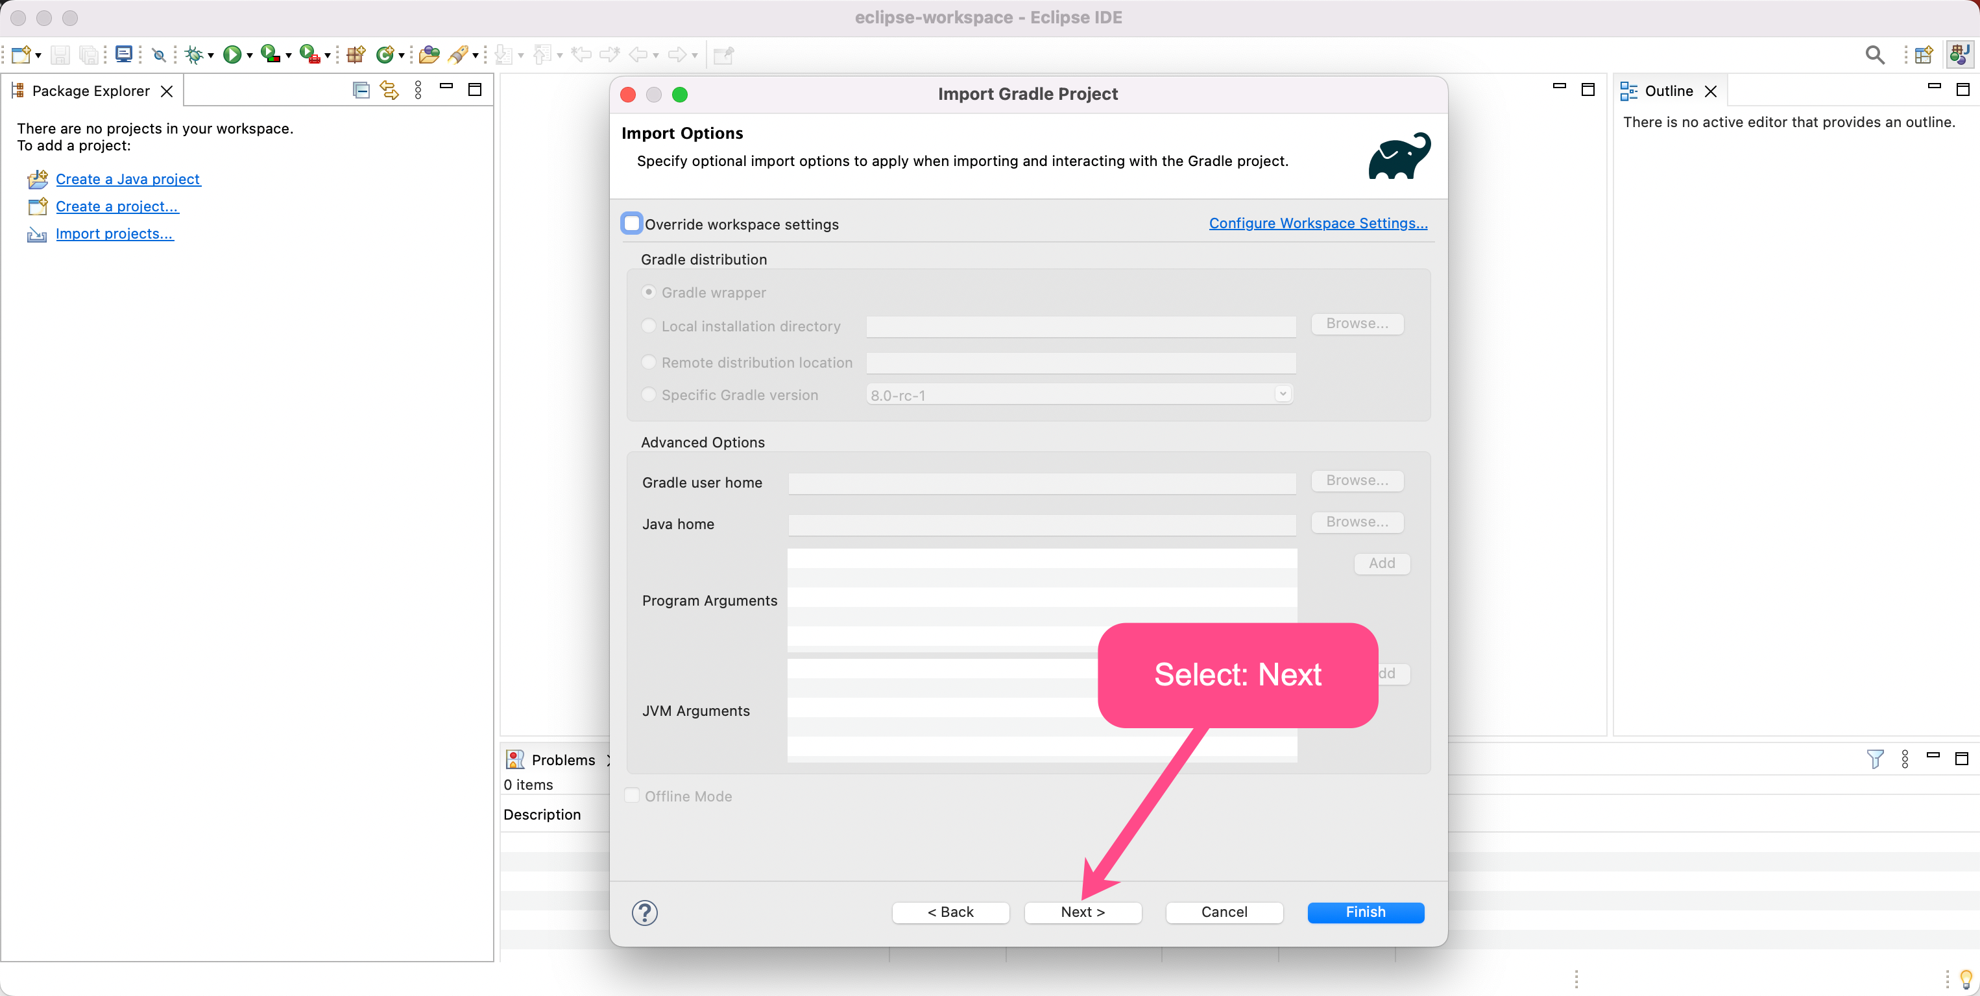Click the Problems view filter icon
Image resolution: width=1980 pixels, height=996 pixels.
coord(1875,759)
